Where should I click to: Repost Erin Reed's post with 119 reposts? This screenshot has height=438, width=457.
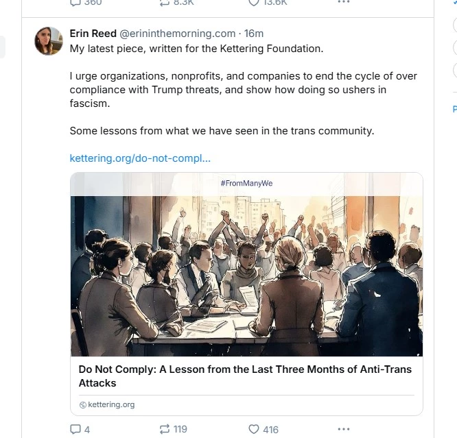165,429
